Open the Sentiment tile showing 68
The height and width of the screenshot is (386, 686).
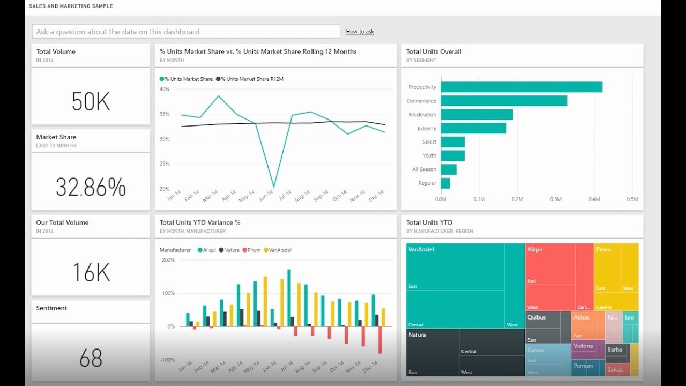pyautogui.click(x=91, y=340)
